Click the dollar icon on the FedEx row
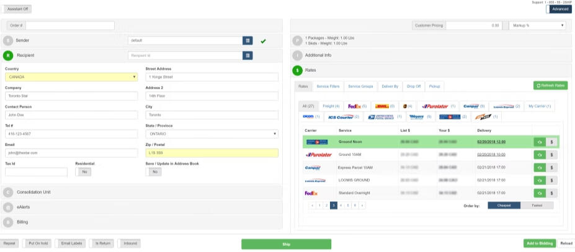Image resolution: width=575 pixels, height=252 pixels. point(551,193)
